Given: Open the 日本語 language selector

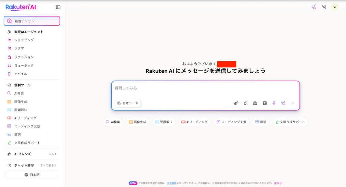Looking at the screenshot, I should 32,175.
